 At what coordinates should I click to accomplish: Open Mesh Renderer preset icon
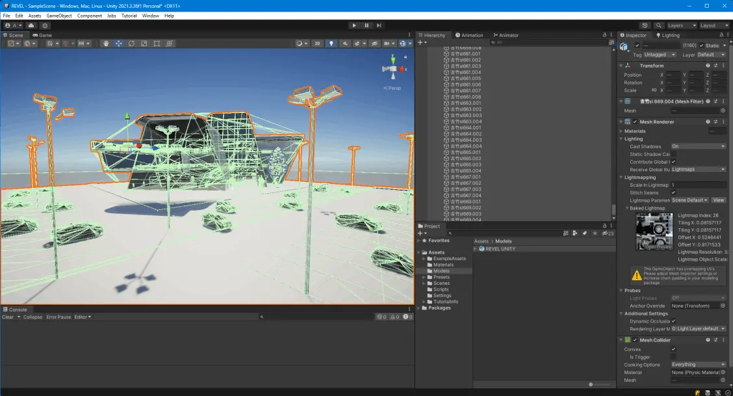pyautogui.click(x=715, y=122)
